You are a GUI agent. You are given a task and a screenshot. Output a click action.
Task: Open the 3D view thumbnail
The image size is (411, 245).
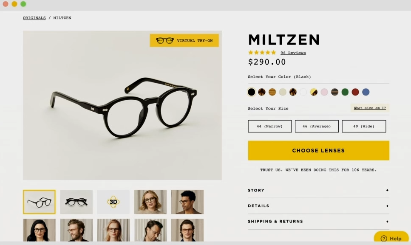pos(113,202)
